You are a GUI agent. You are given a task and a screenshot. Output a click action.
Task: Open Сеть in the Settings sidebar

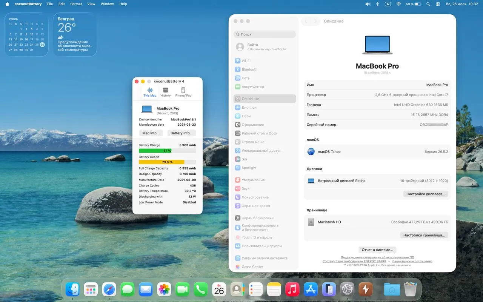click(265, 78)
